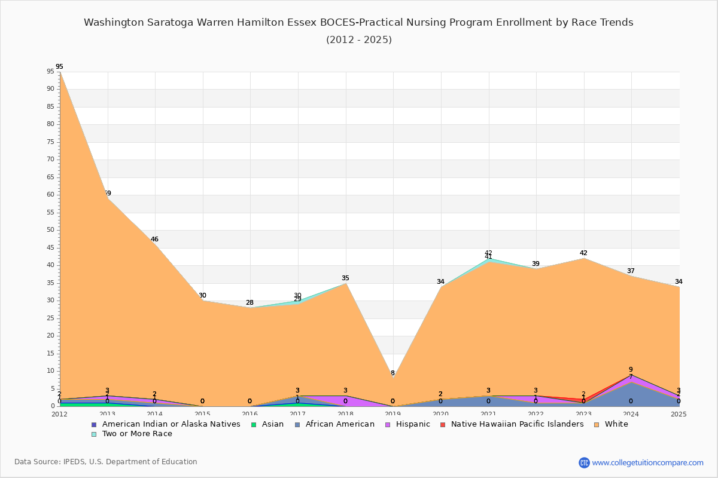This screenshot has height=478, width=718.
Task: Click the 59 data label at 2013
Action: [107, 194]
